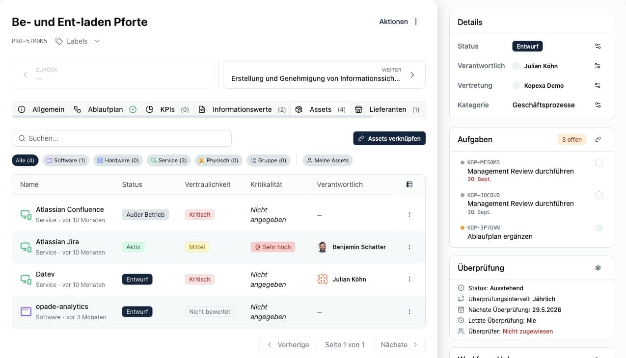626x358 pixels.
Task: Filter by Software (1) chip
Action: click(x=66, y=160)
